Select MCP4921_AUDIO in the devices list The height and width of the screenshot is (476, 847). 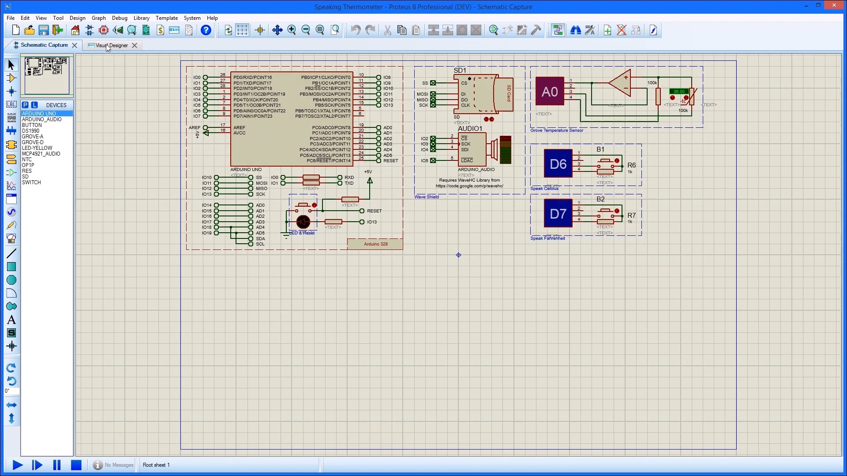point(41,154)
